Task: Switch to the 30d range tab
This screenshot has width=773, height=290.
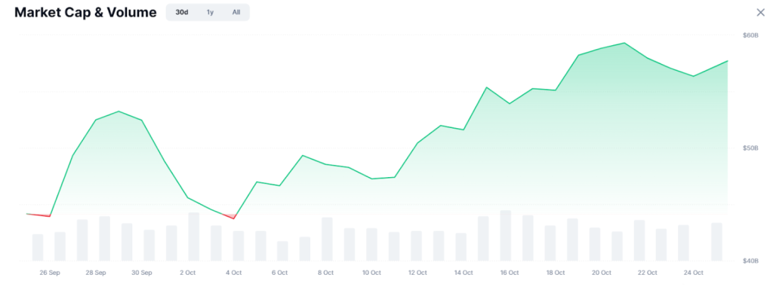Action: pos(182,12)
